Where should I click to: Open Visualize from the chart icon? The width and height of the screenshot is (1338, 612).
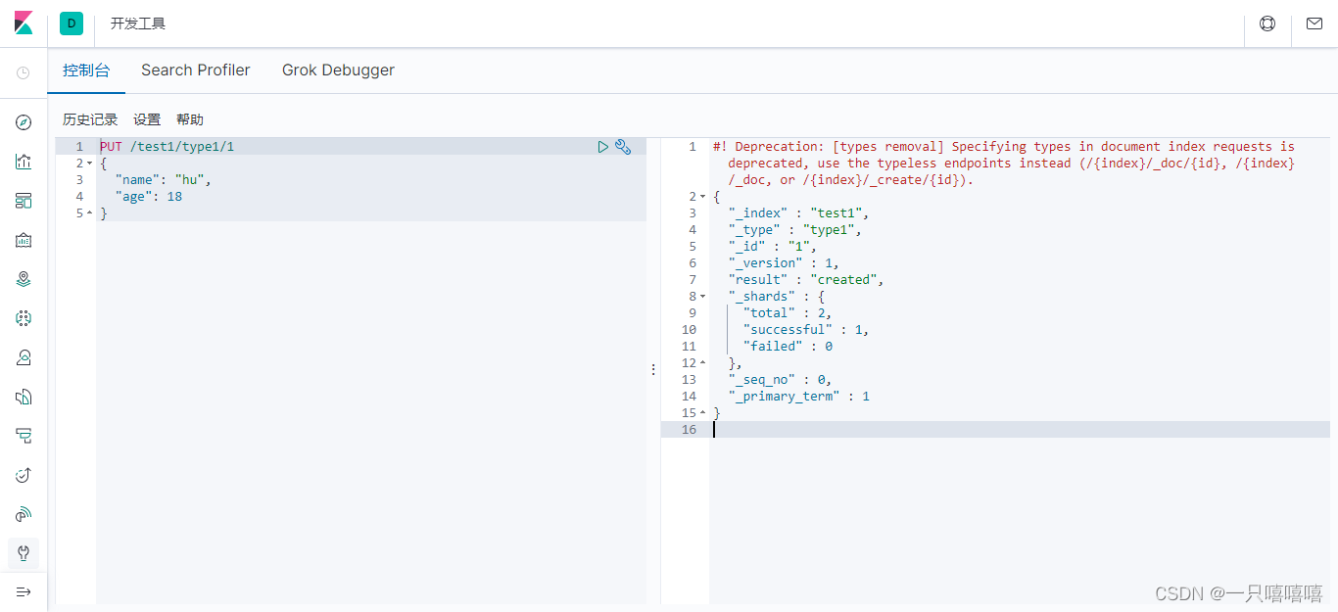[x=24, y=162]
